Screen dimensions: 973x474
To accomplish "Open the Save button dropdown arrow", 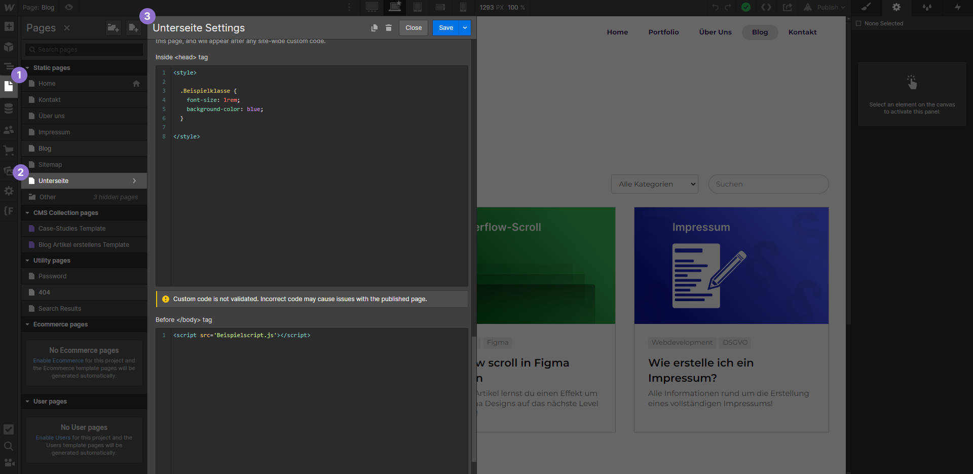I will click(465, 28).
